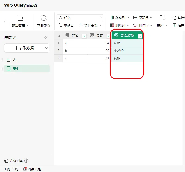
Task: Open the 语文 column filter dropdown
Action: [109, 36]
